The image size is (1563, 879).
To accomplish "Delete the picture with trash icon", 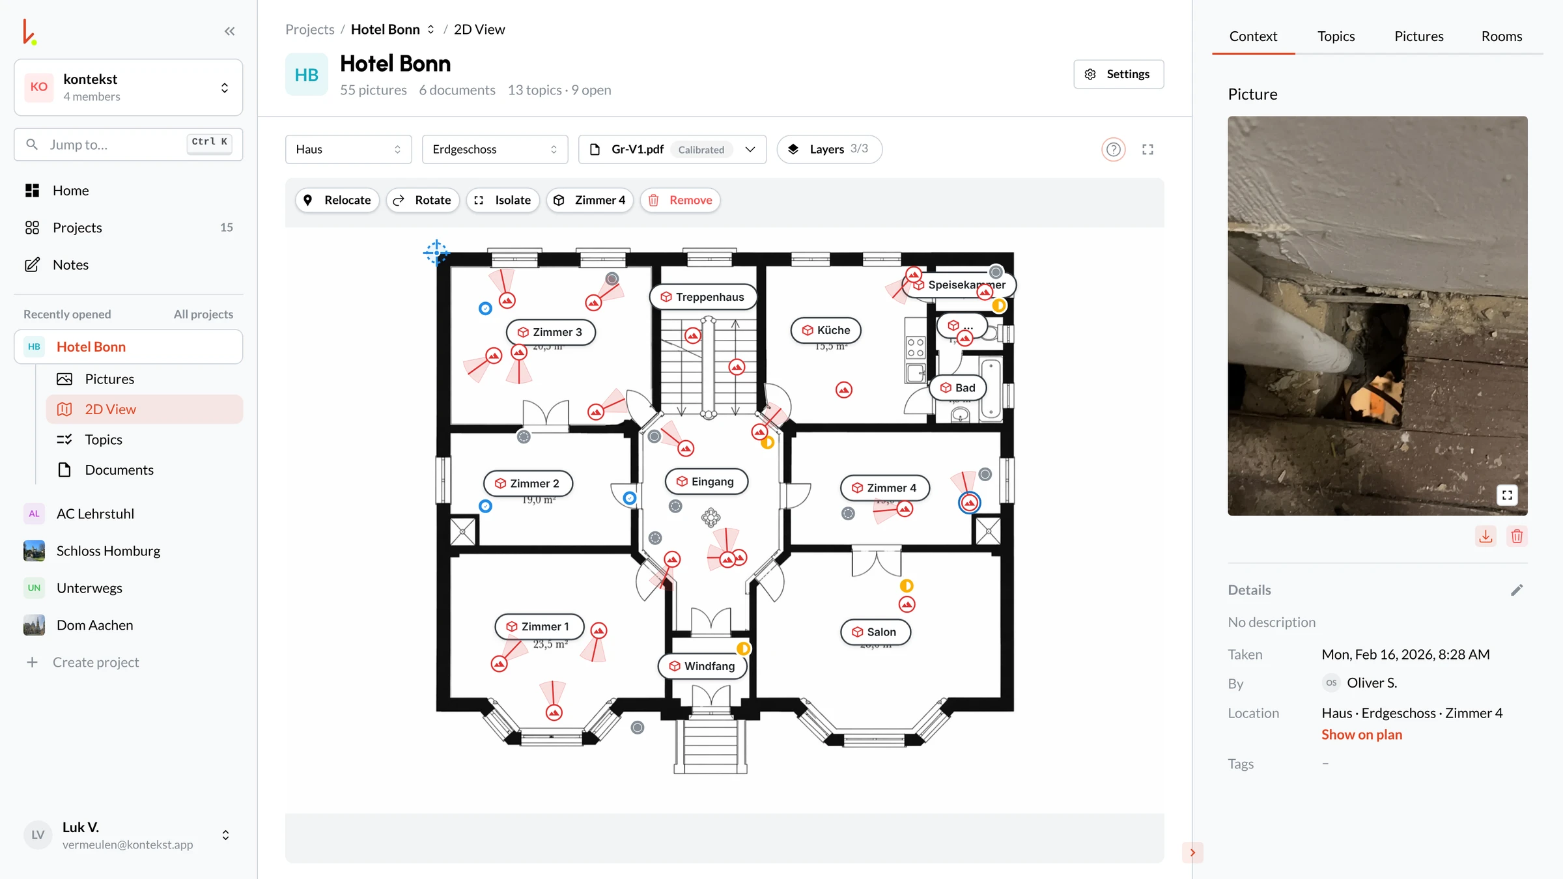I will (x=1517, y=537).
